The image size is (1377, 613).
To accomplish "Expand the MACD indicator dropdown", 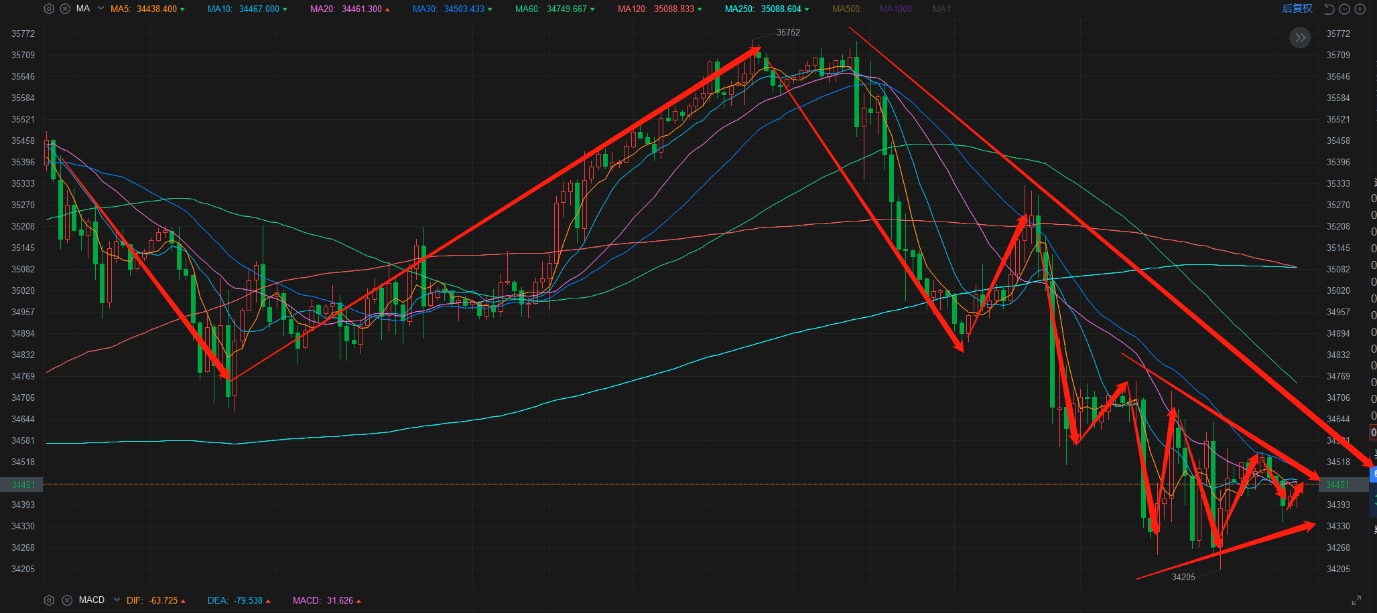I will point(117,600).
